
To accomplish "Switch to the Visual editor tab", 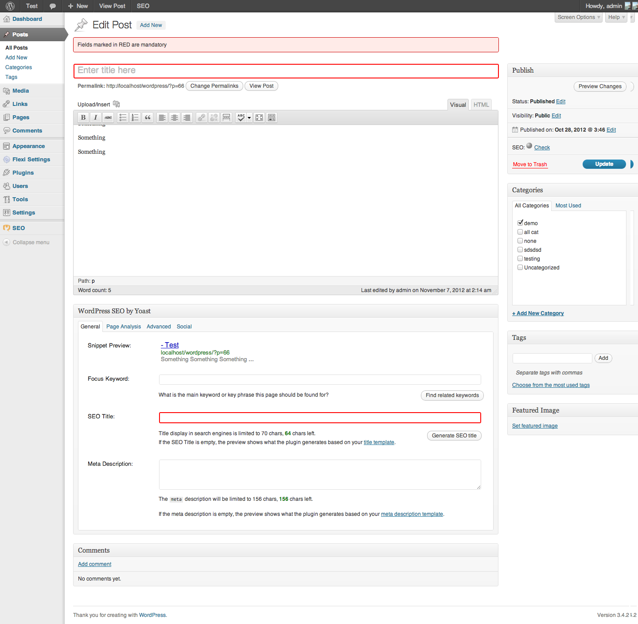I will 458,105.
